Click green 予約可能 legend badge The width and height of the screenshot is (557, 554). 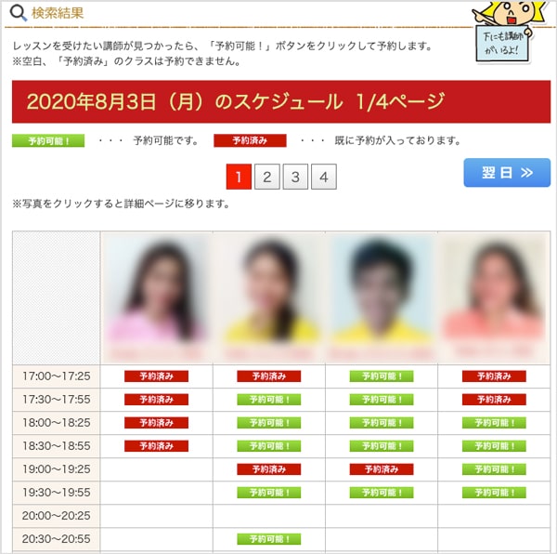click(48, 141)
